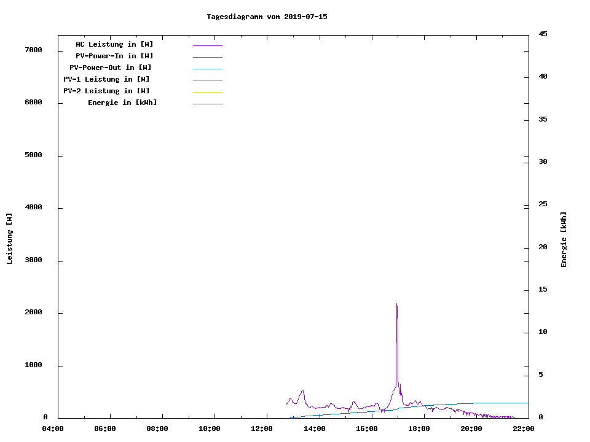This screenshot has height=442, width=590.
Task: Click the Leistung [W] vertical axis title
Action: (9, 238)
